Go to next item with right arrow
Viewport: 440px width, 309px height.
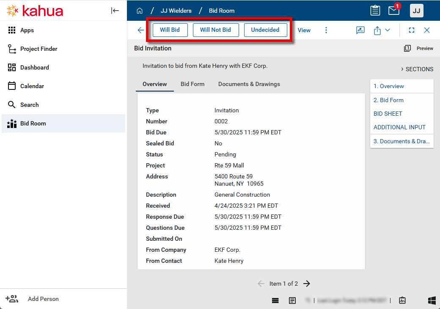tap(307, 284)
